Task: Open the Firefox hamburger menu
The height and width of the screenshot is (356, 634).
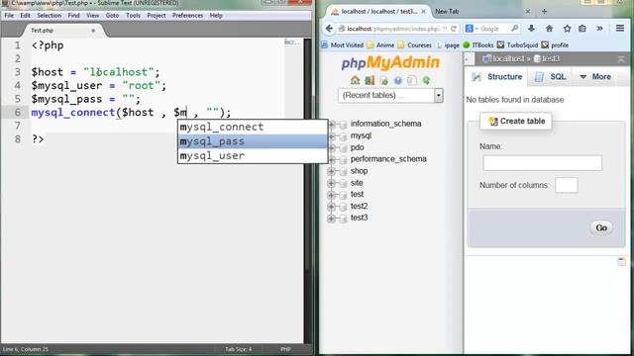Action: click(620, 29)
